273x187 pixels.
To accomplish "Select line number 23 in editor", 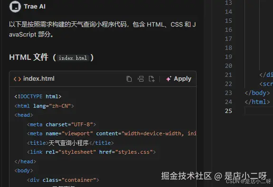I will 228,93.
